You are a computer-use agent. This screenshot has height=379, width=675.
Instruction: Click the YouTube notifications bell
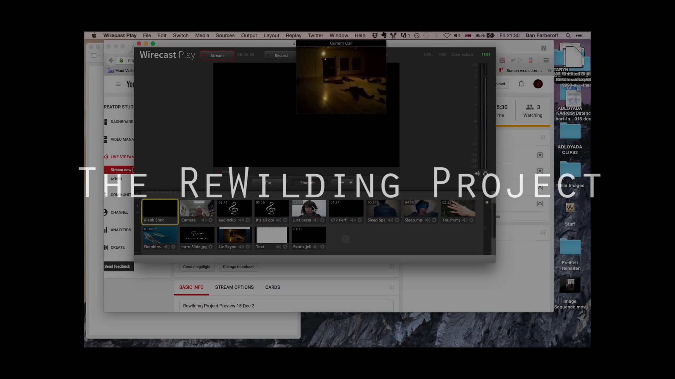click(x=521, y=84)
